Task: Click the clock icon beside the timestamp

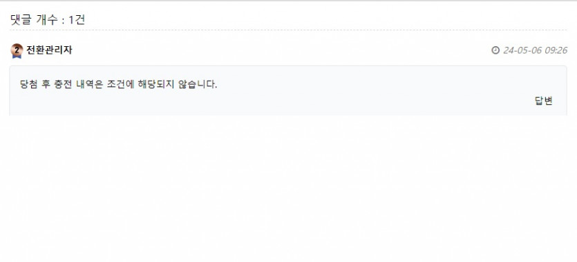Action: tap(495, 50)
